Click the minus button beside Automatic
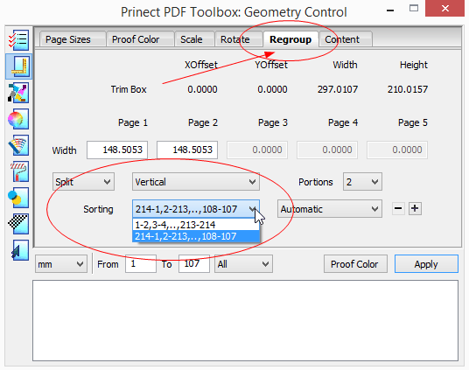The image size is (469, 370). point(398,208)
